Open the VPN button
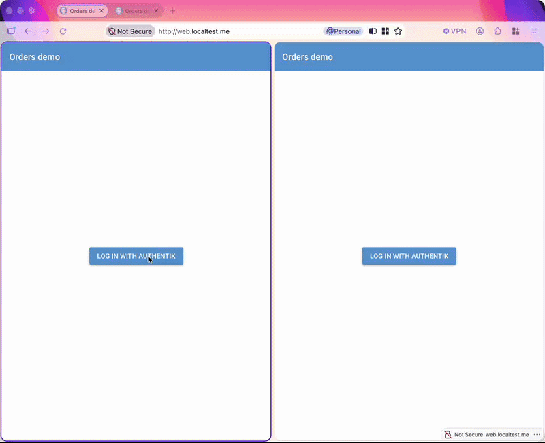The image size is (545, 443). [x=454, y=31]
